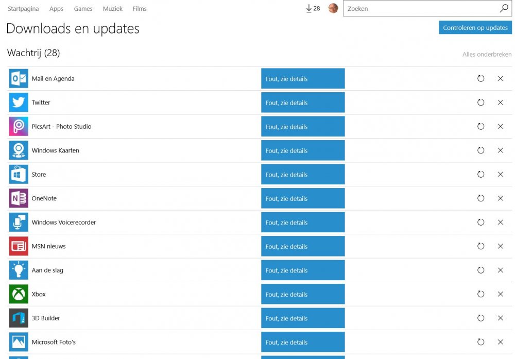Open error details for Xbox
The image size is (515, 359).
tap(303, 294)
